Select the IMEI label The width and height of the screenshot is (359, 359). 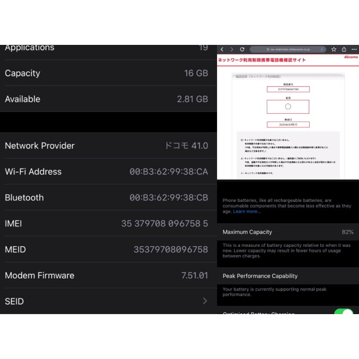pyautogui.click(x=13, y=223)
